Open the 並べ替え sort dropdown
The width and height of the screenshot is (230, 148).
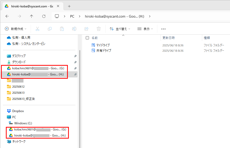120,29
